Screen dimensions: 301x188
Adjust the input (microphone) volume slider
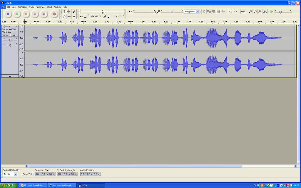[x=172, y=12]
